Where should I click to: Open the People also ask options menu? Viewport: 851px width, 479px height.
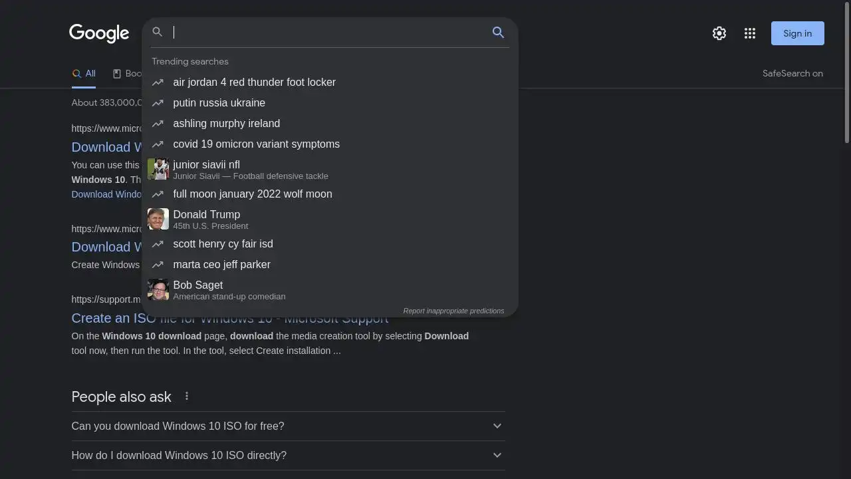[x=187, y=397]
